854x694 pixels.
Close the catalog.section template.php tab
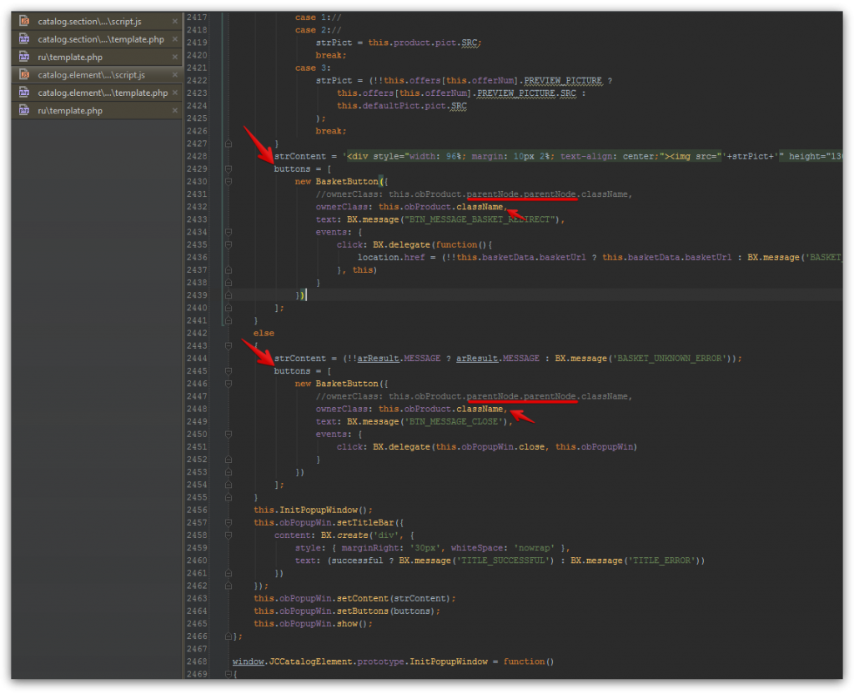pos(175,39)
